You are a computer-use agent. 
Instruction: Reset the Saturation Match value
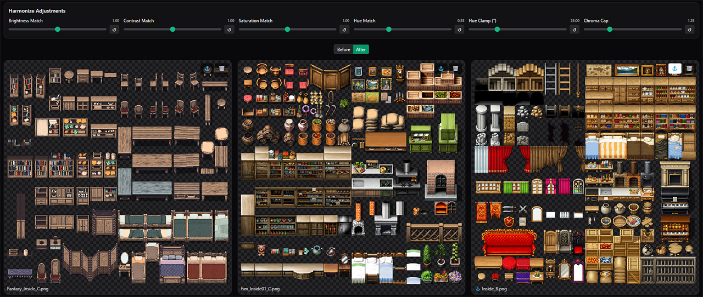click(x=344, y=30)
